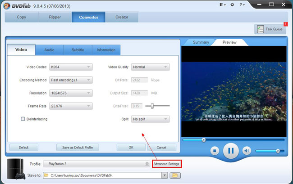Open the Encoding Method dropdown
The width and height of the screenshot is (293, 184).
71,80
